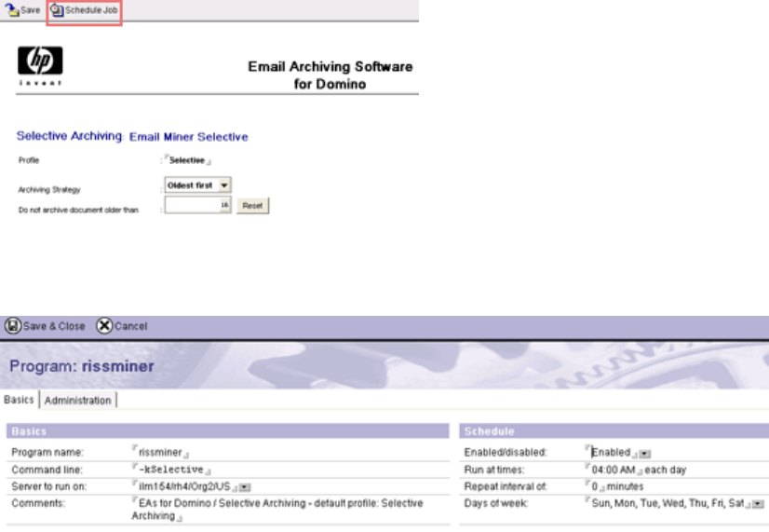The height and width of the screenshot is (532, 769).
Task: Click the Schedule Job toolbar button
Action: click(85, 10)
